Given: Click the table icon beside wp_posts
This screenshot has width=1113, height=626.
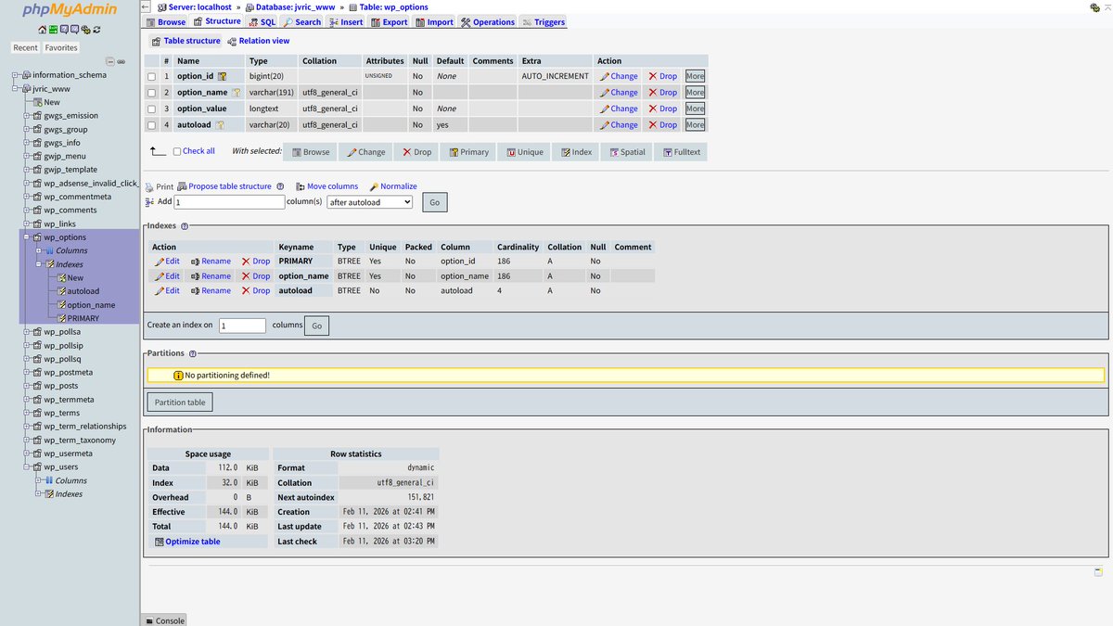Looking at the screenshot, I should pyautogui.click(x=37, y=386).
